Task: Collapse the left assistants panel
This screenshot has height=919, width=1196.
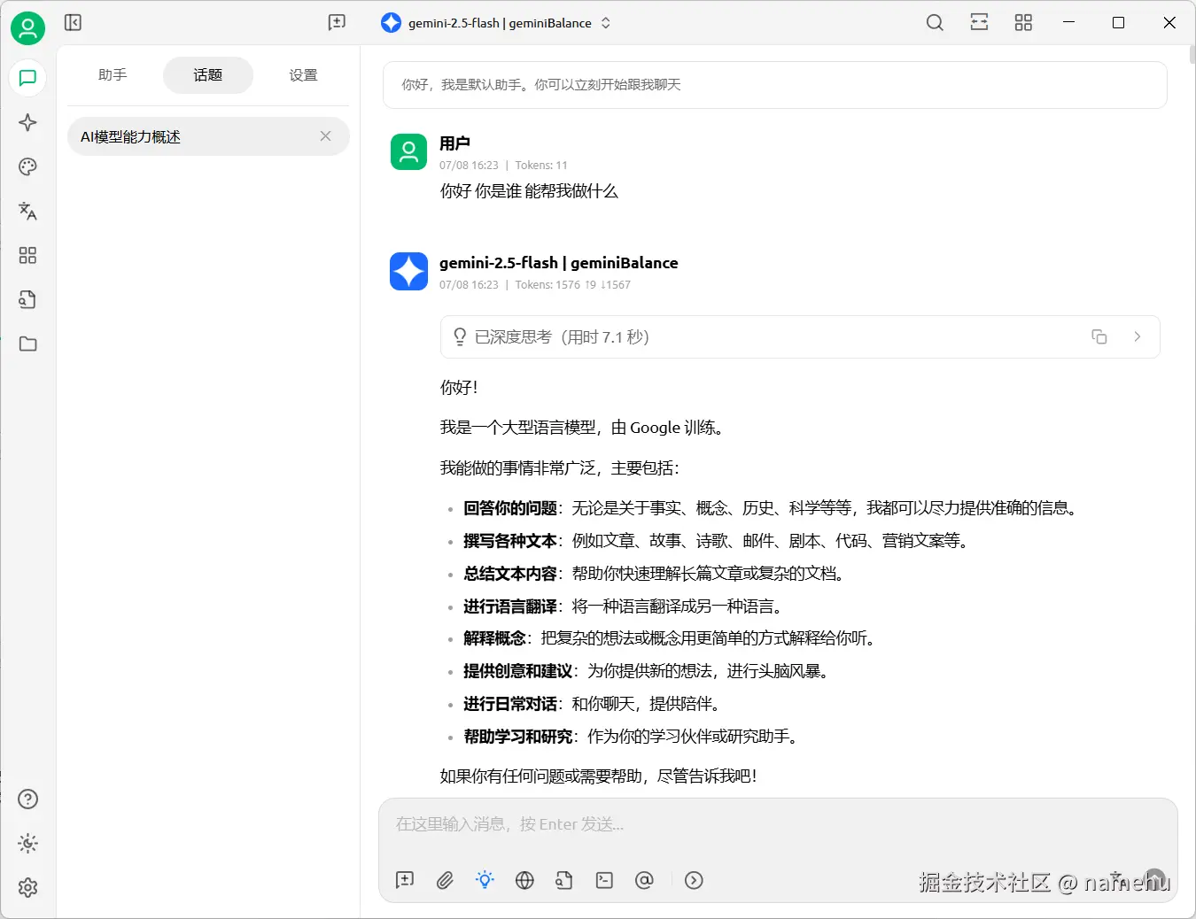Action: (x=73, y=22)
